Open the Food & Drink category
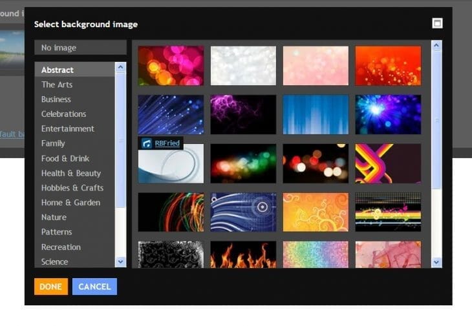This screenshot has height=326, width=472. coord(65,158)
